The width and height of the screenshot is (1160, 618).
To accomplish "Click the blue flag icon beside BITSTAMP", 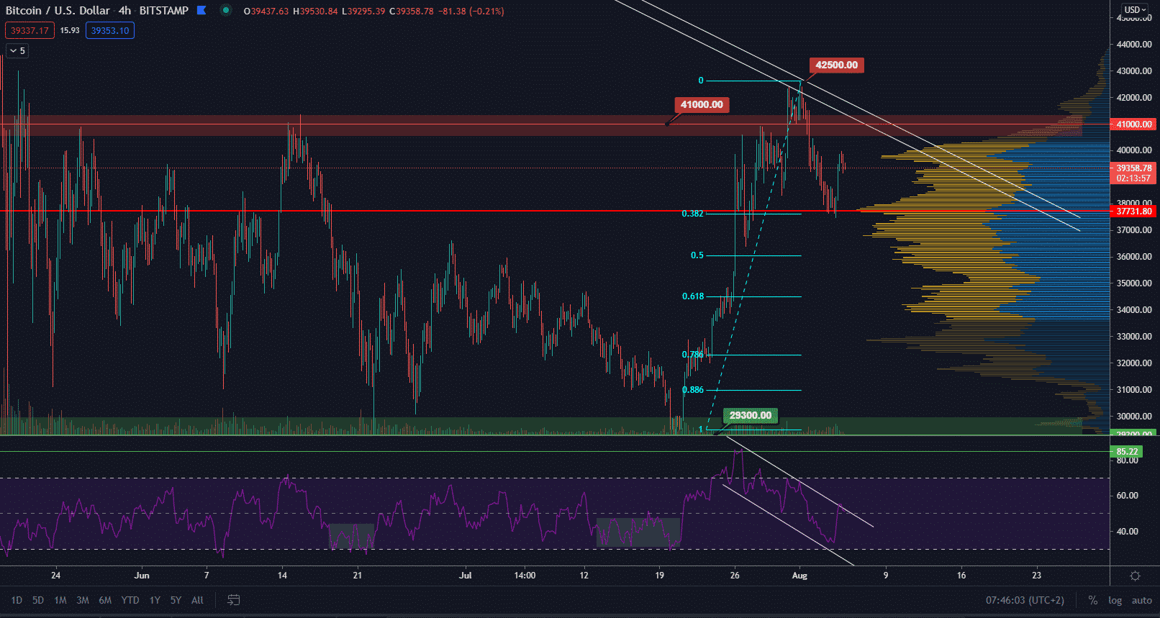I will (202, 10).
